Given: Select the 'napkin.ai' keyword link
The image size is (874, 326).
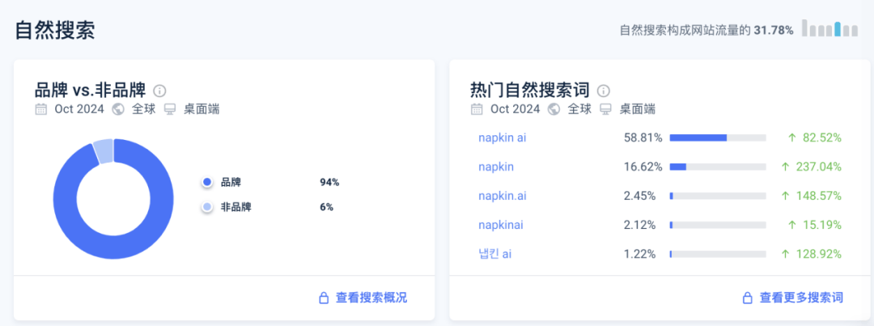Looking at the screenshot, I should click(x=502, y=196).
